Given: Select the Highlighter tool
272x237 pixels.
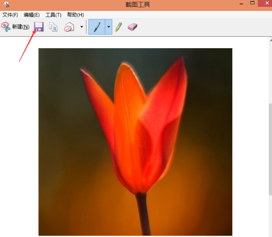Looking at the screenshot, I should pyautogui.click(x=118, y=27).
